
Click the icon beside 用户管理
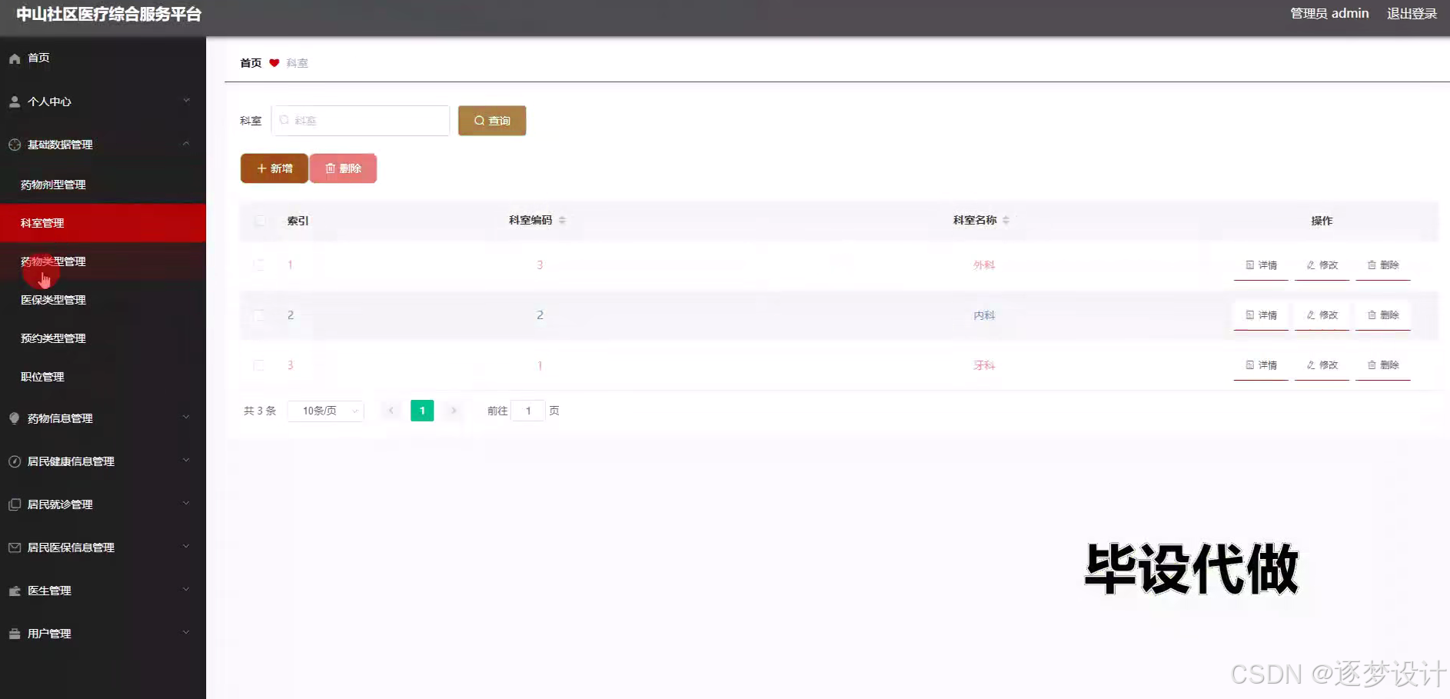coord(15,634)
